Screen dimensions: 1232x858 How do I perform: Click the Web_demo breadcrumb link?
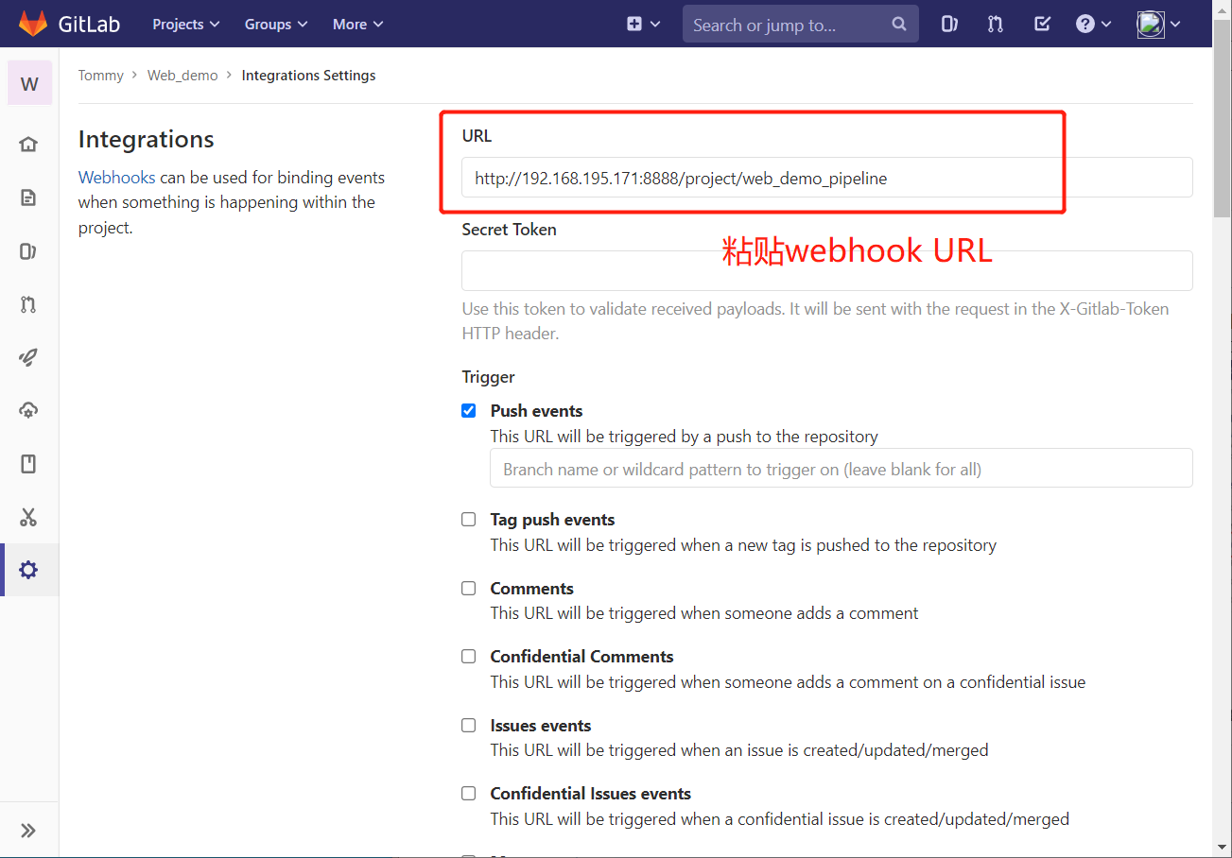[182, 76]
